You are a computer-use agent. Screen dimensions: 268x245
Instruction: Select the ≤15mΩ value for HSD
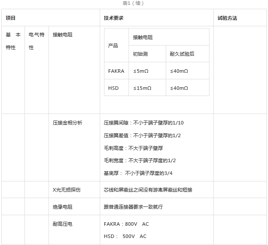[143, 88]
